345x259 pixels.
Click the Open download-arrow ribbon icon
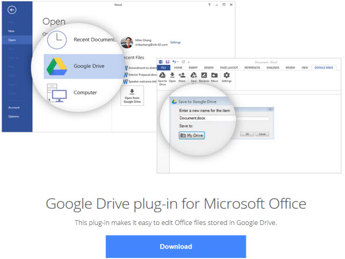[x=172, y=76]
